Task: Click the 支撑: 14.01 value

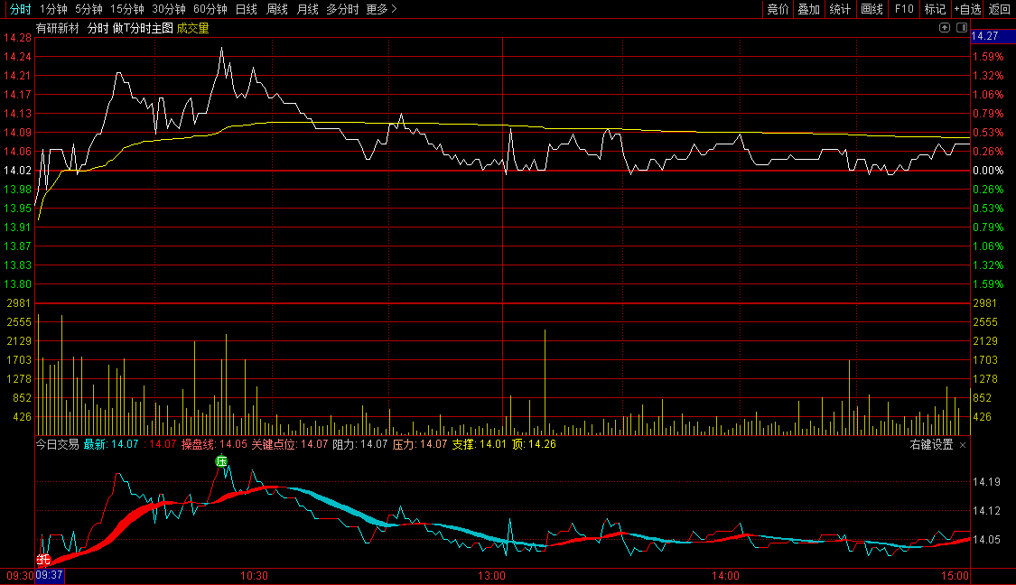Action: click(x=479, y=444)
